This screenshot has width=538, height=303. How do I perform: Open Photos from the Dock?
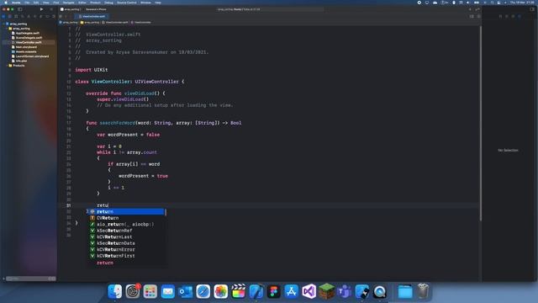tap(220, 292)
